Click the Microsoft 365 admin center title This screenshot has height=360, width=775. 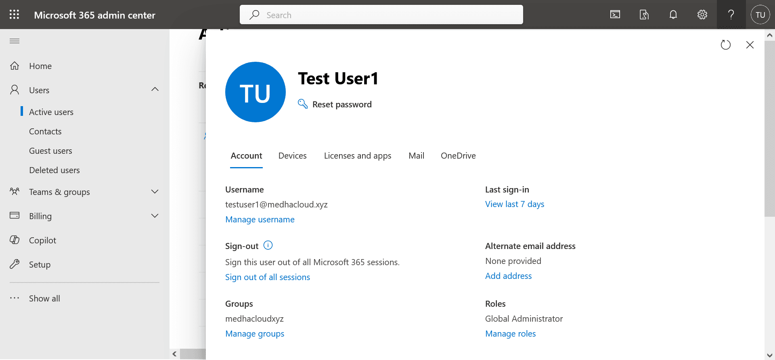94,15
